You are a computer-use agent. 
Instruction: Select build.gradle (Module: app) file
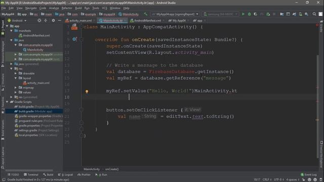[34, 111]
